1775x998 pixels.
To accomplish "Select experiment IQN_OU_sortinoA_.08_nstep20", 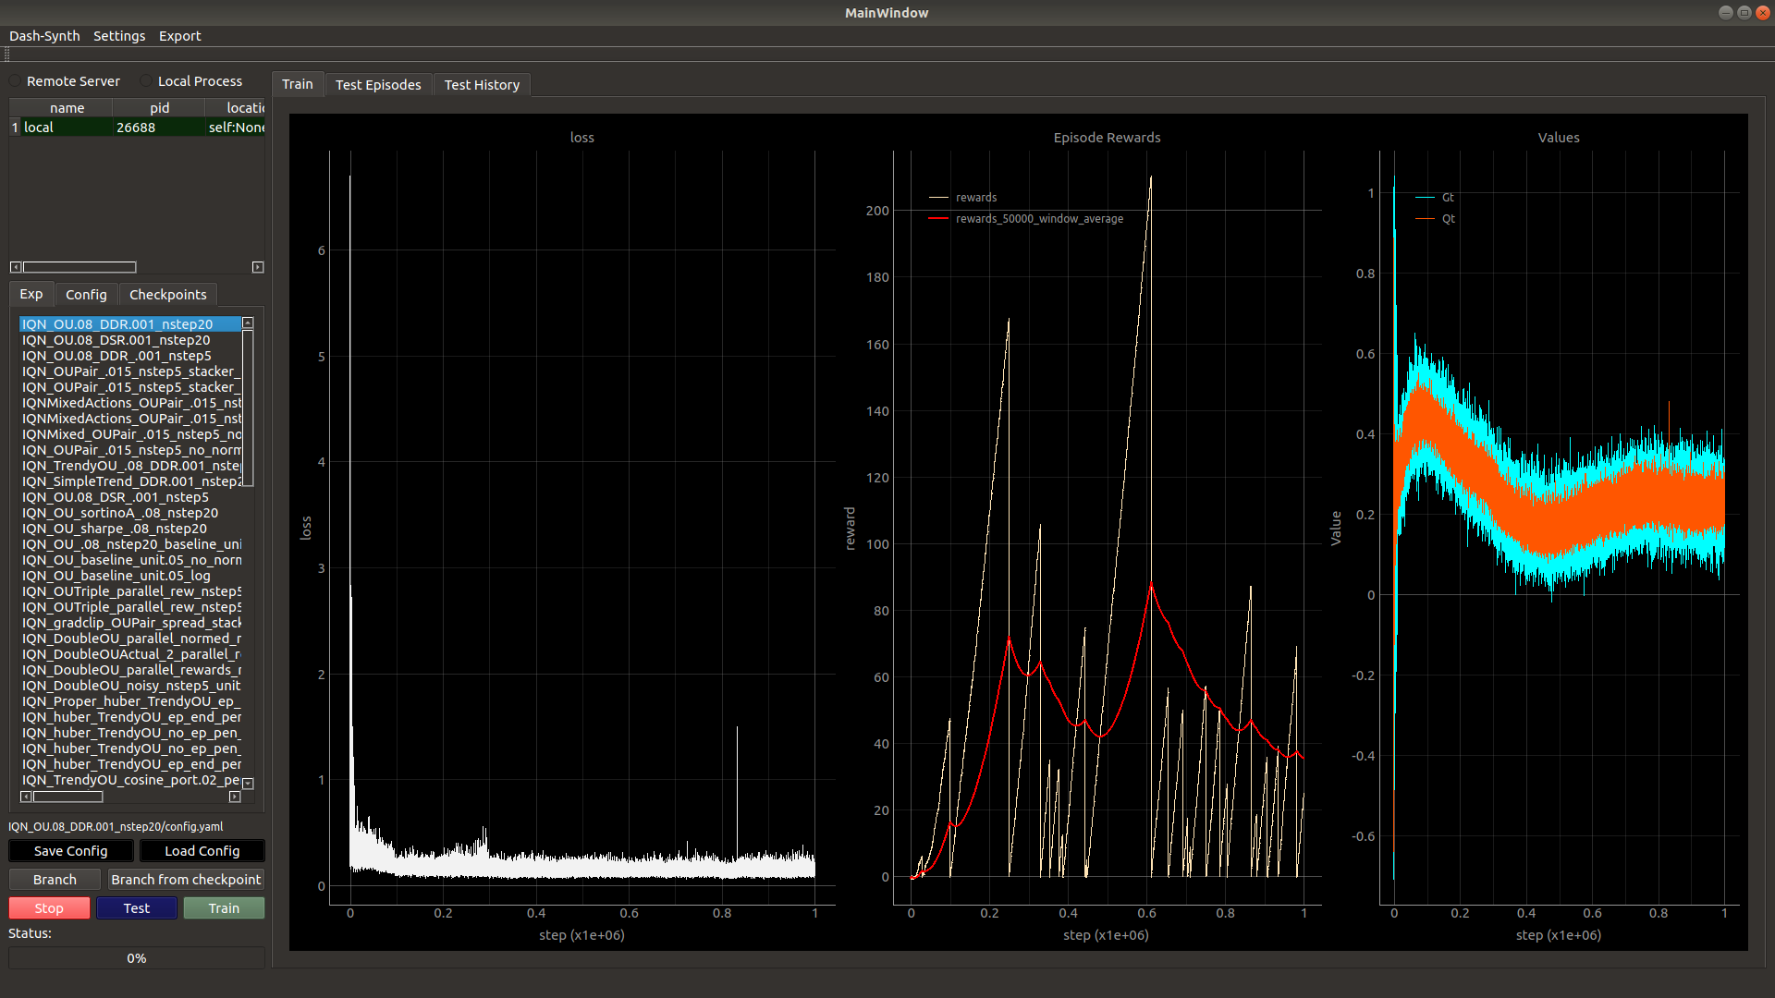I will coord(130,513).
